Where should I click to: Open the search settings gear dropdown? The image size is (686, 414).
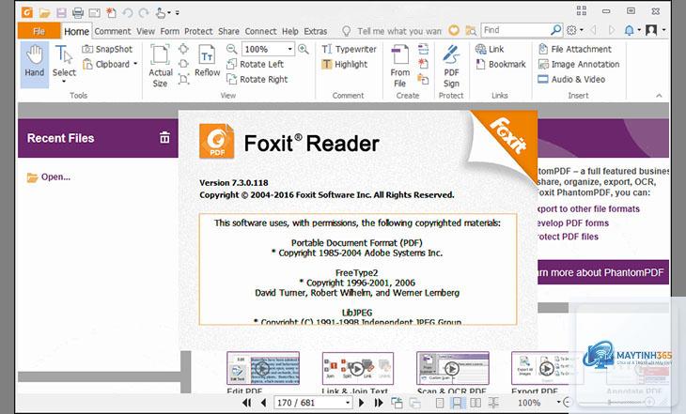tap(574, 30)
